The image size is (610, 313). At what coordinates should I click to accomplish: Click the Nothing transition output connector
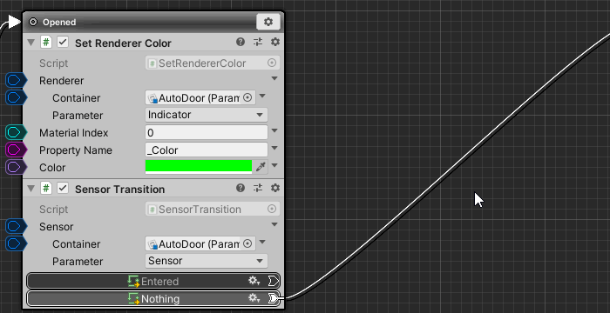274,298
